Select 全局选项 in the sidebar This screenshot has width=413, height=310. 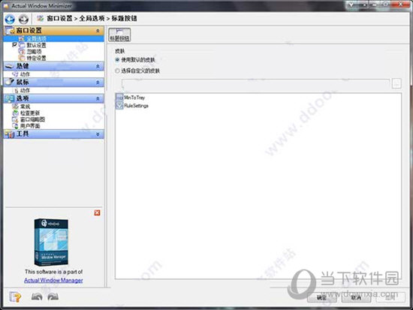[36, 39]
